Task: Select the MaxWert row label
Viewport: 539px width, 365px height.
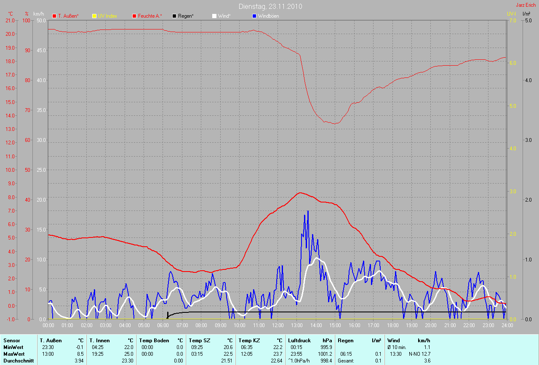Action: pyautogui.click(x=13, y=354)
